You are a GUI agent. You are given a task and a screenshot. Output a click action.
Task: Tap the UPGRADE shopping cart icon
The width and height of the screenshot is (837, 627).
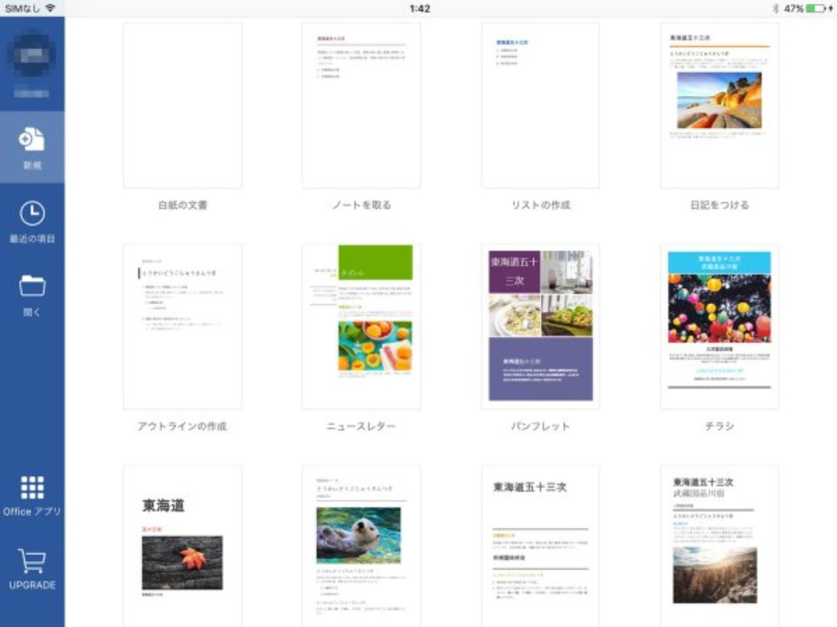click(32, 561)
